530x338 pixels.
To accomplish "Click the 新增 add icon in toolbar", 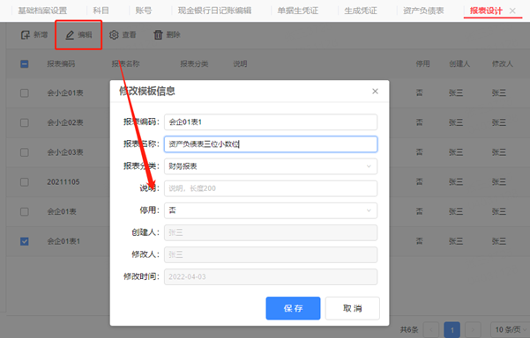I will pos(26,34).
